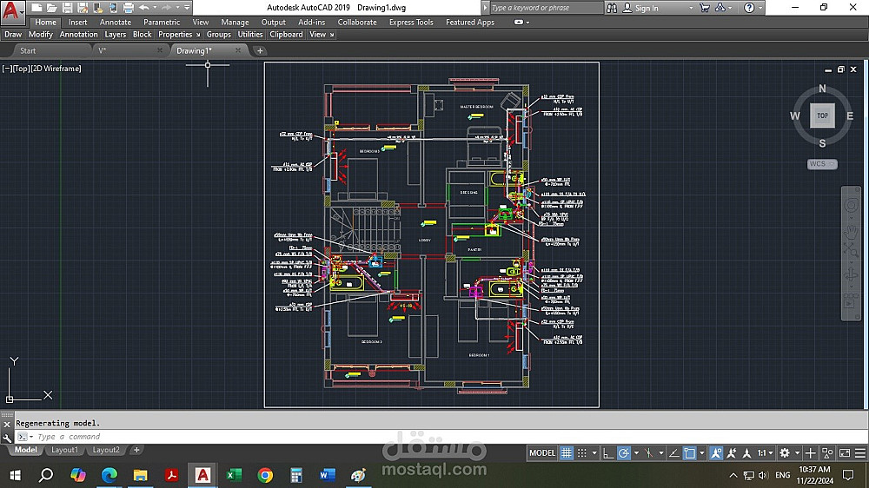
Task: Switch to the Layout1 tab
Action: (64, 450)
